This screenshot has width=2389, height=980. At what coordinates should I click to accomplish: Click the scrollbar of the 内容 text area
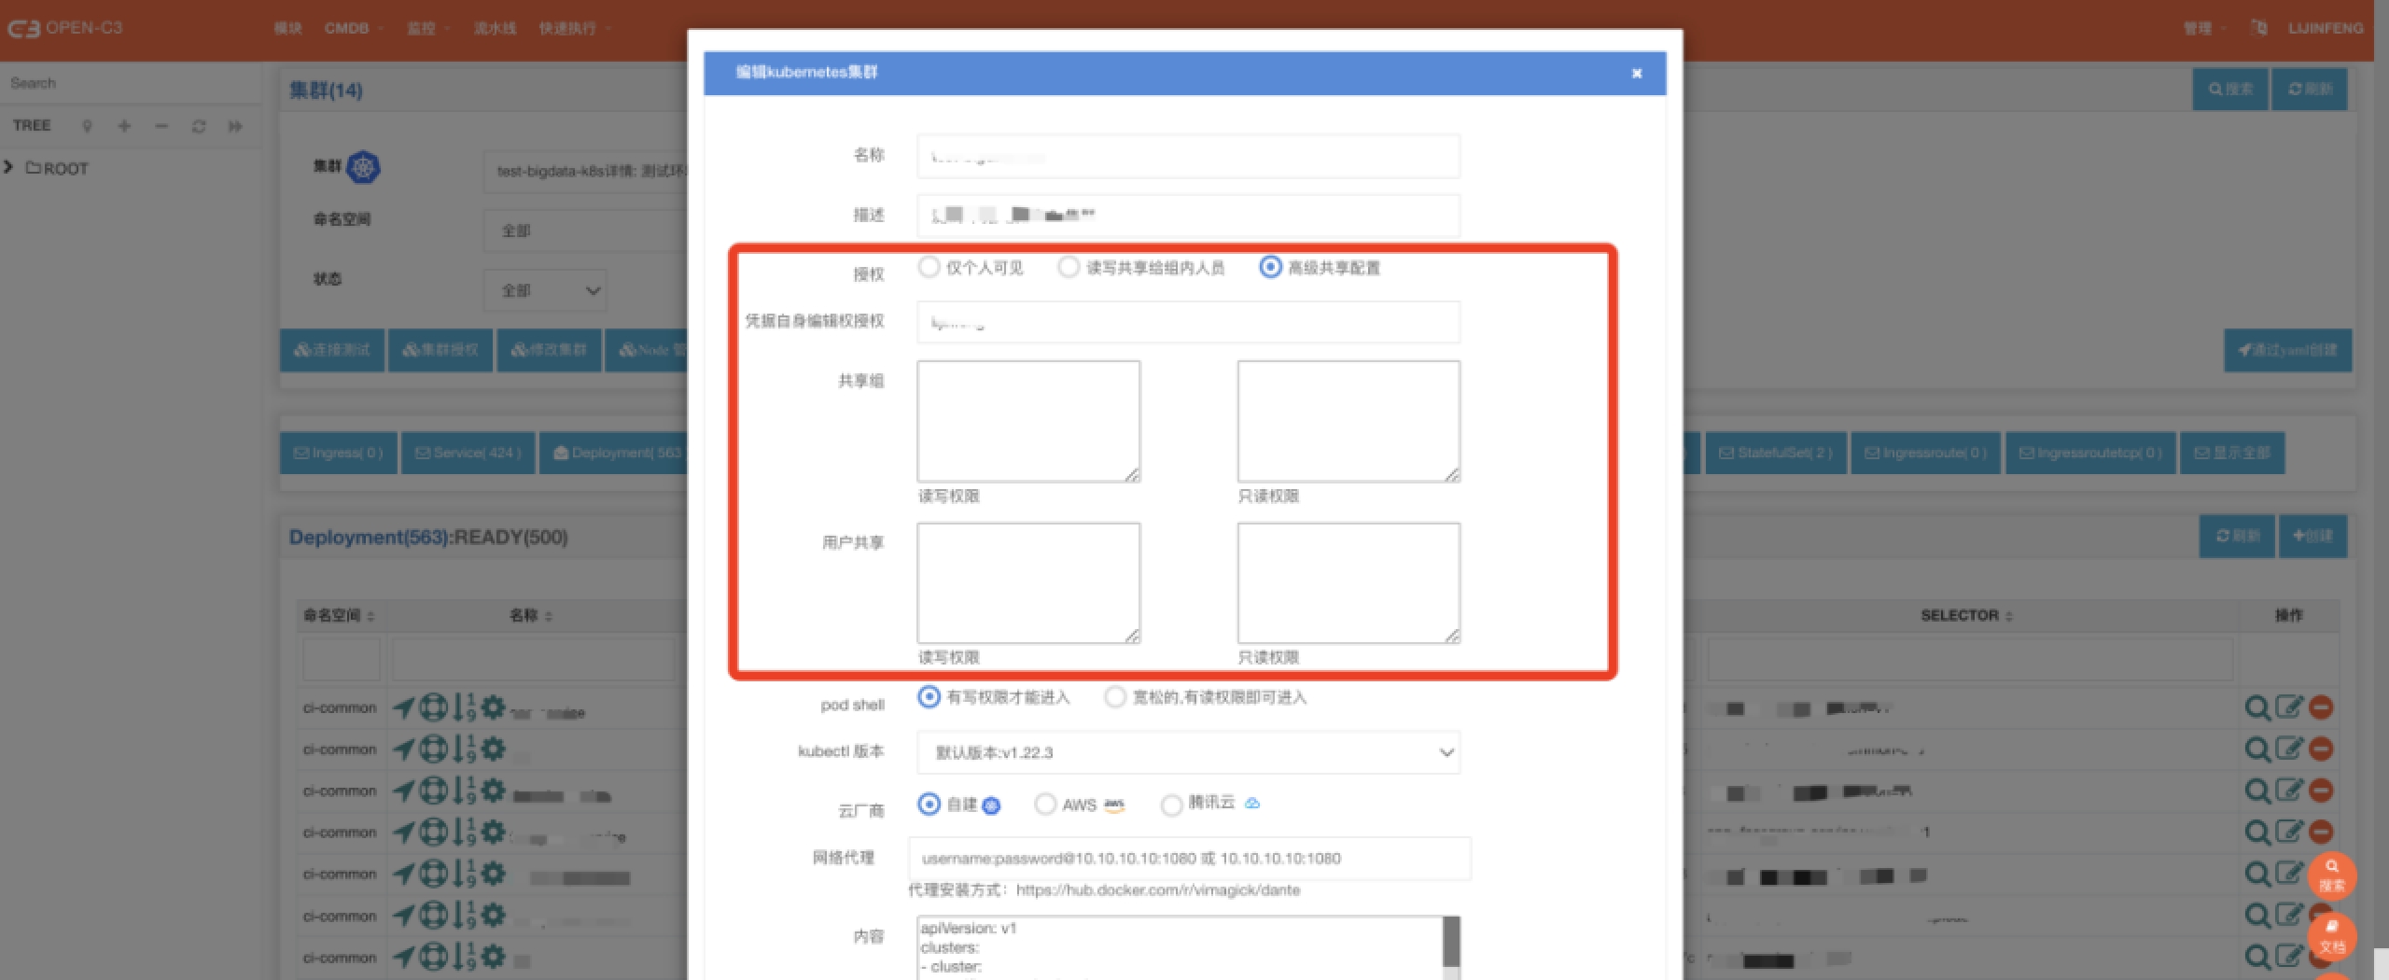1451,943
